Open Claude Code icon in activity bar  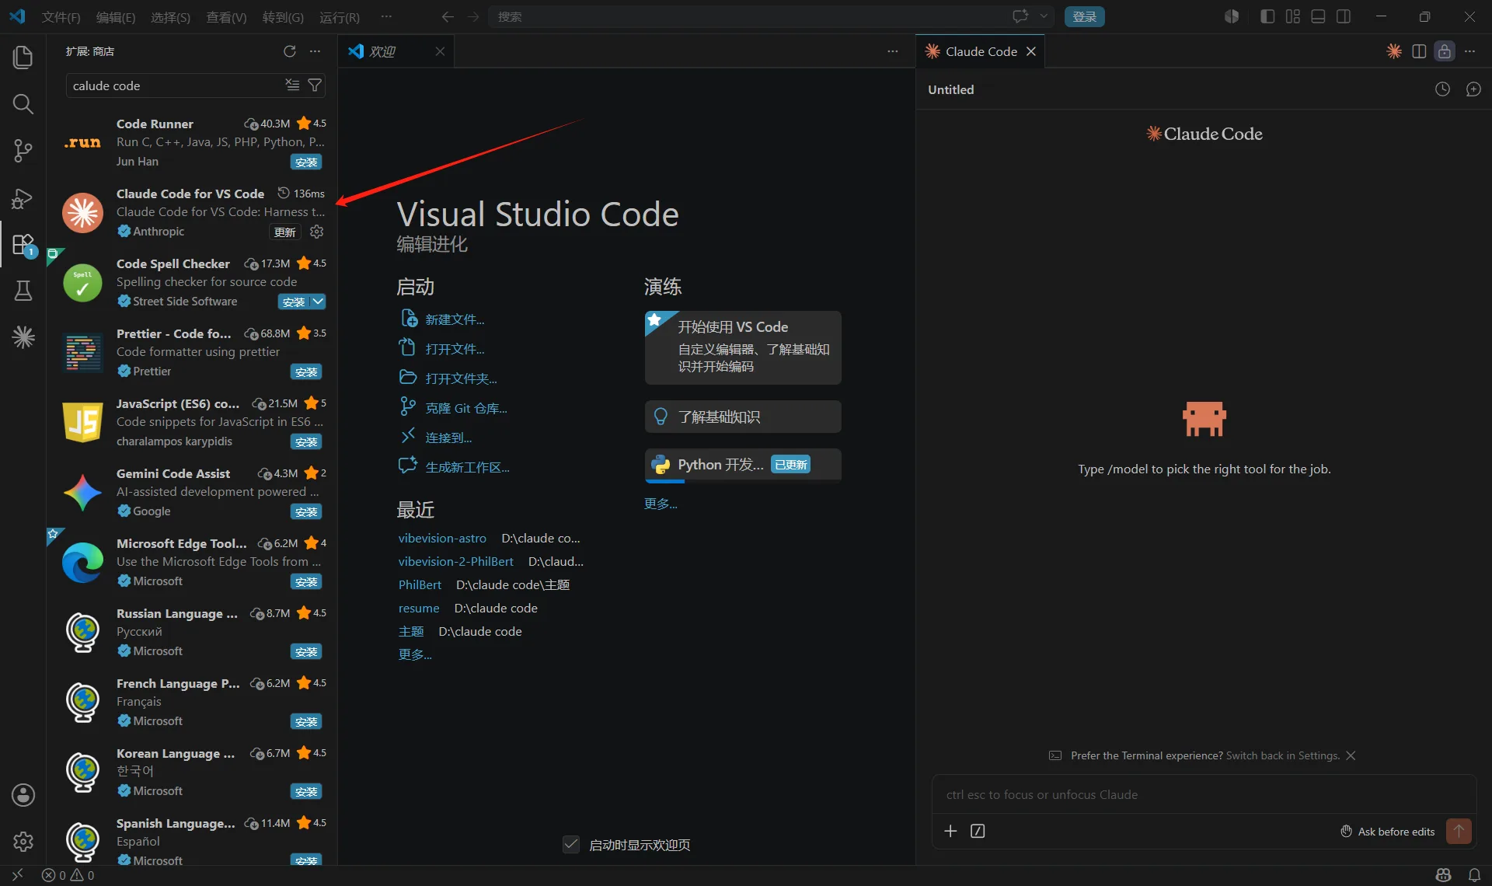click(x=23, y=337)
